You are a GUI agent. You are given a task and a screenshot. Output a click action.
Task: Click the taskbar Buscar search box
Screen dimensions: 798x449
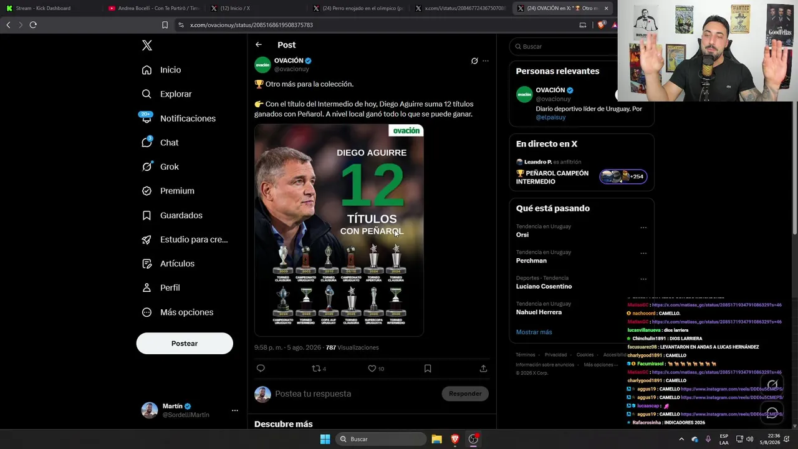pyautogui.click(x=380, y=439)
